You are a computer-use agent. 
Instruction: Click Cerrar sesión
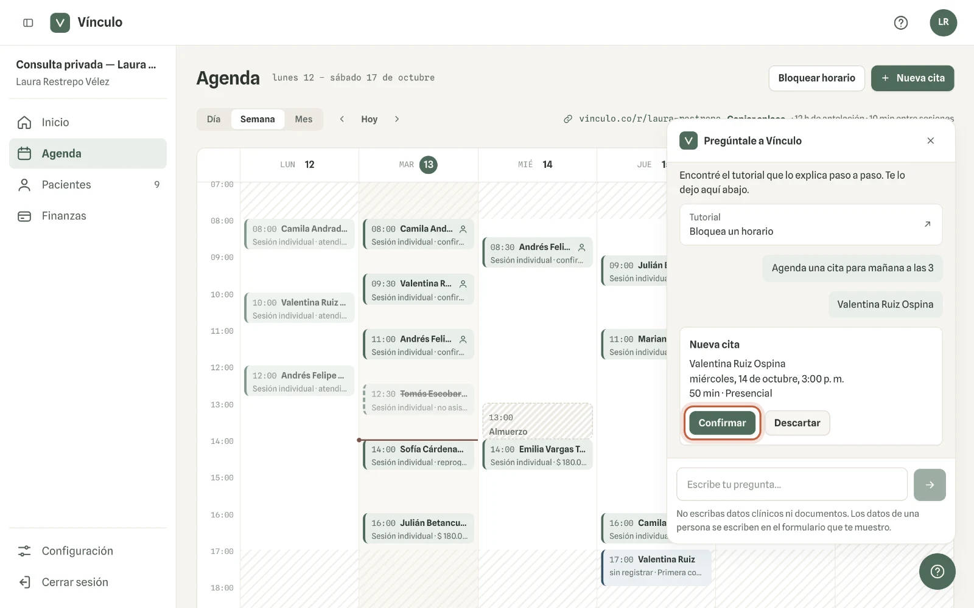[x=88, y=582]
